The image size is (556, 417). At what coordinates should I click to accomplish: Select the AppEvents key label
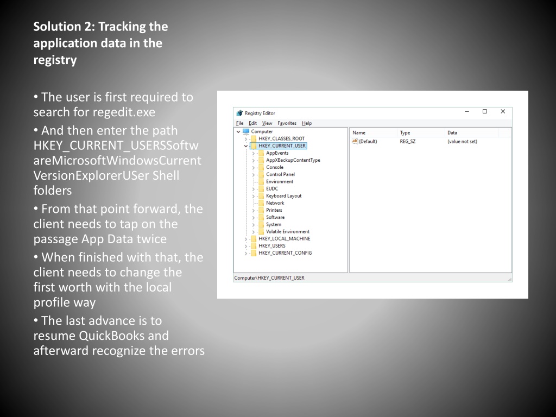pyautogui.click(x=277, y=153)
